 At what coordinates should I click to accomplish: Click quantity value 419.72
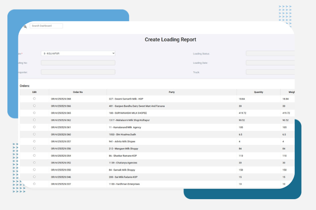tap(242, 113)
